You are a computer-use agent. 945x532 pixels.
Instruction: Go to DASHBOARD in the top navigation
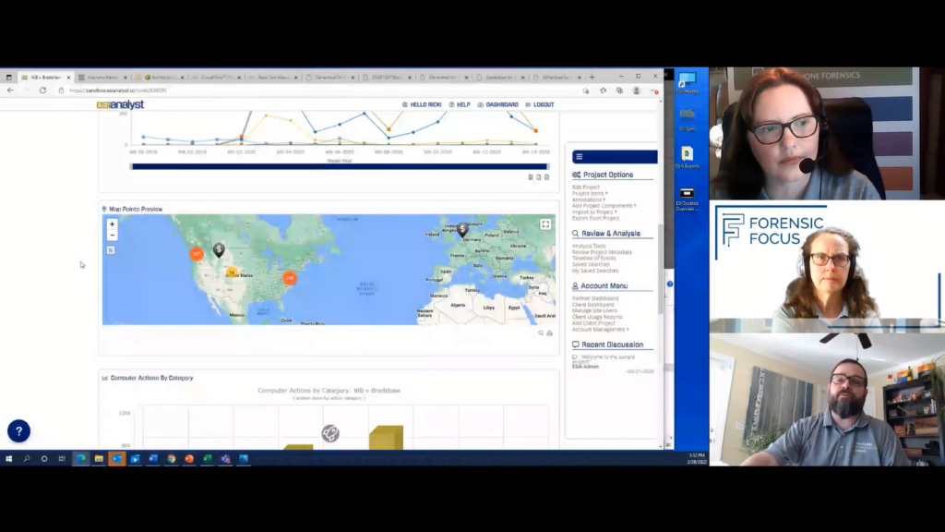(497, 105)
